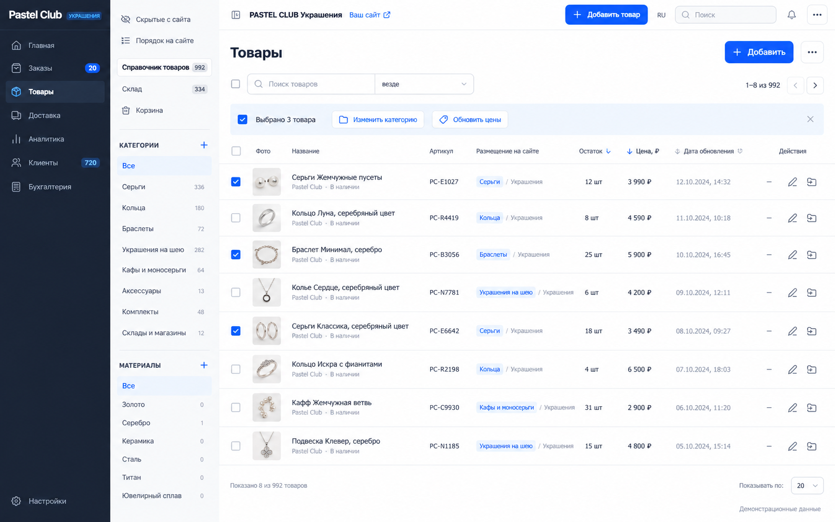Viewport: 835px width, 522px height.
Task: Open the Ваш сайт link
Action: tap(370, 15)
